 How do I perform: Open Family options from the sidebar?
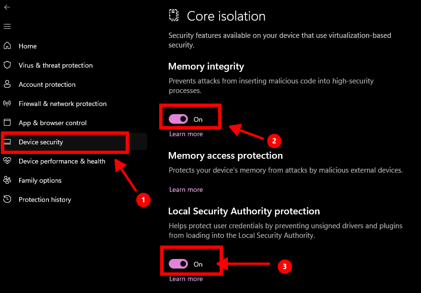pyautogui.click(x=40, y=180)
